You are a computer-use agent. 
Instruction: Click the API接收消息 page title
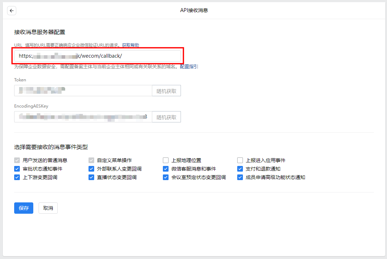pos(194,10)
